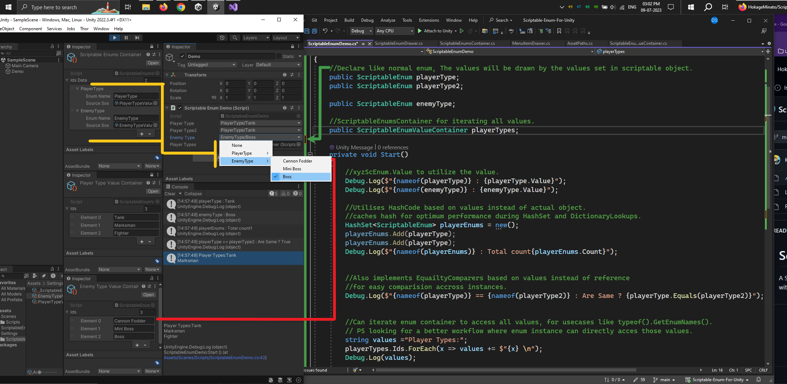Screen dimensions: 787x384
Task: Enable the Static checkbox
Action: (x=279, y=56)
